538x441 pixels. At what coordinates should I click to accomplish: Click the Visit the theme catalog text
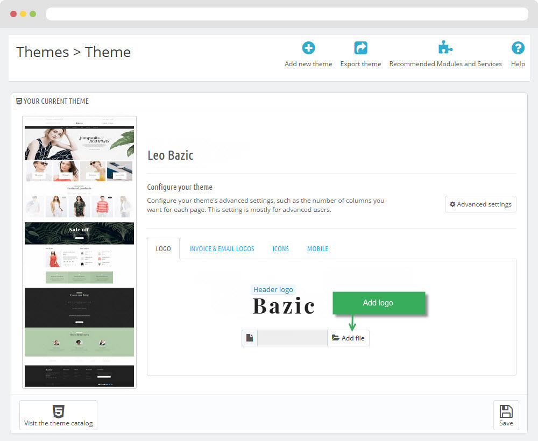click(58, 423)
